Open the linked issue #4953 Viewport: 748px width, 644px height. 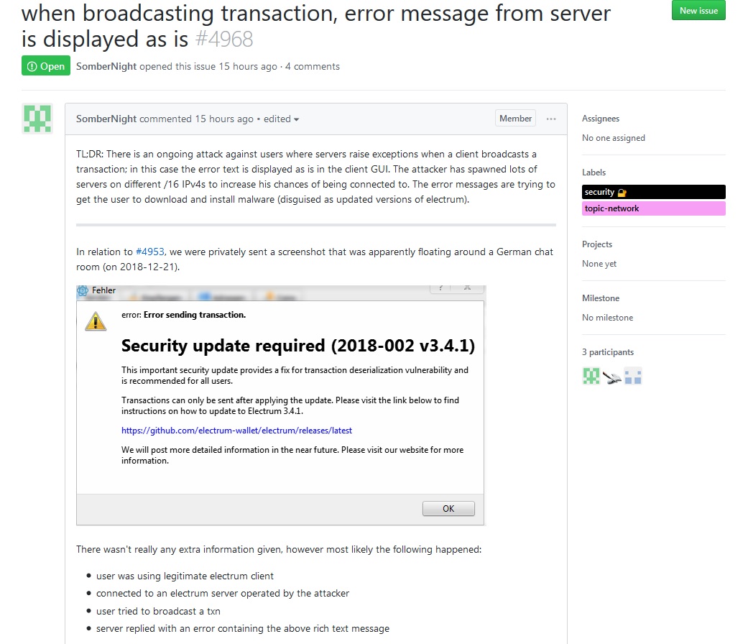(x=149, y=252)
